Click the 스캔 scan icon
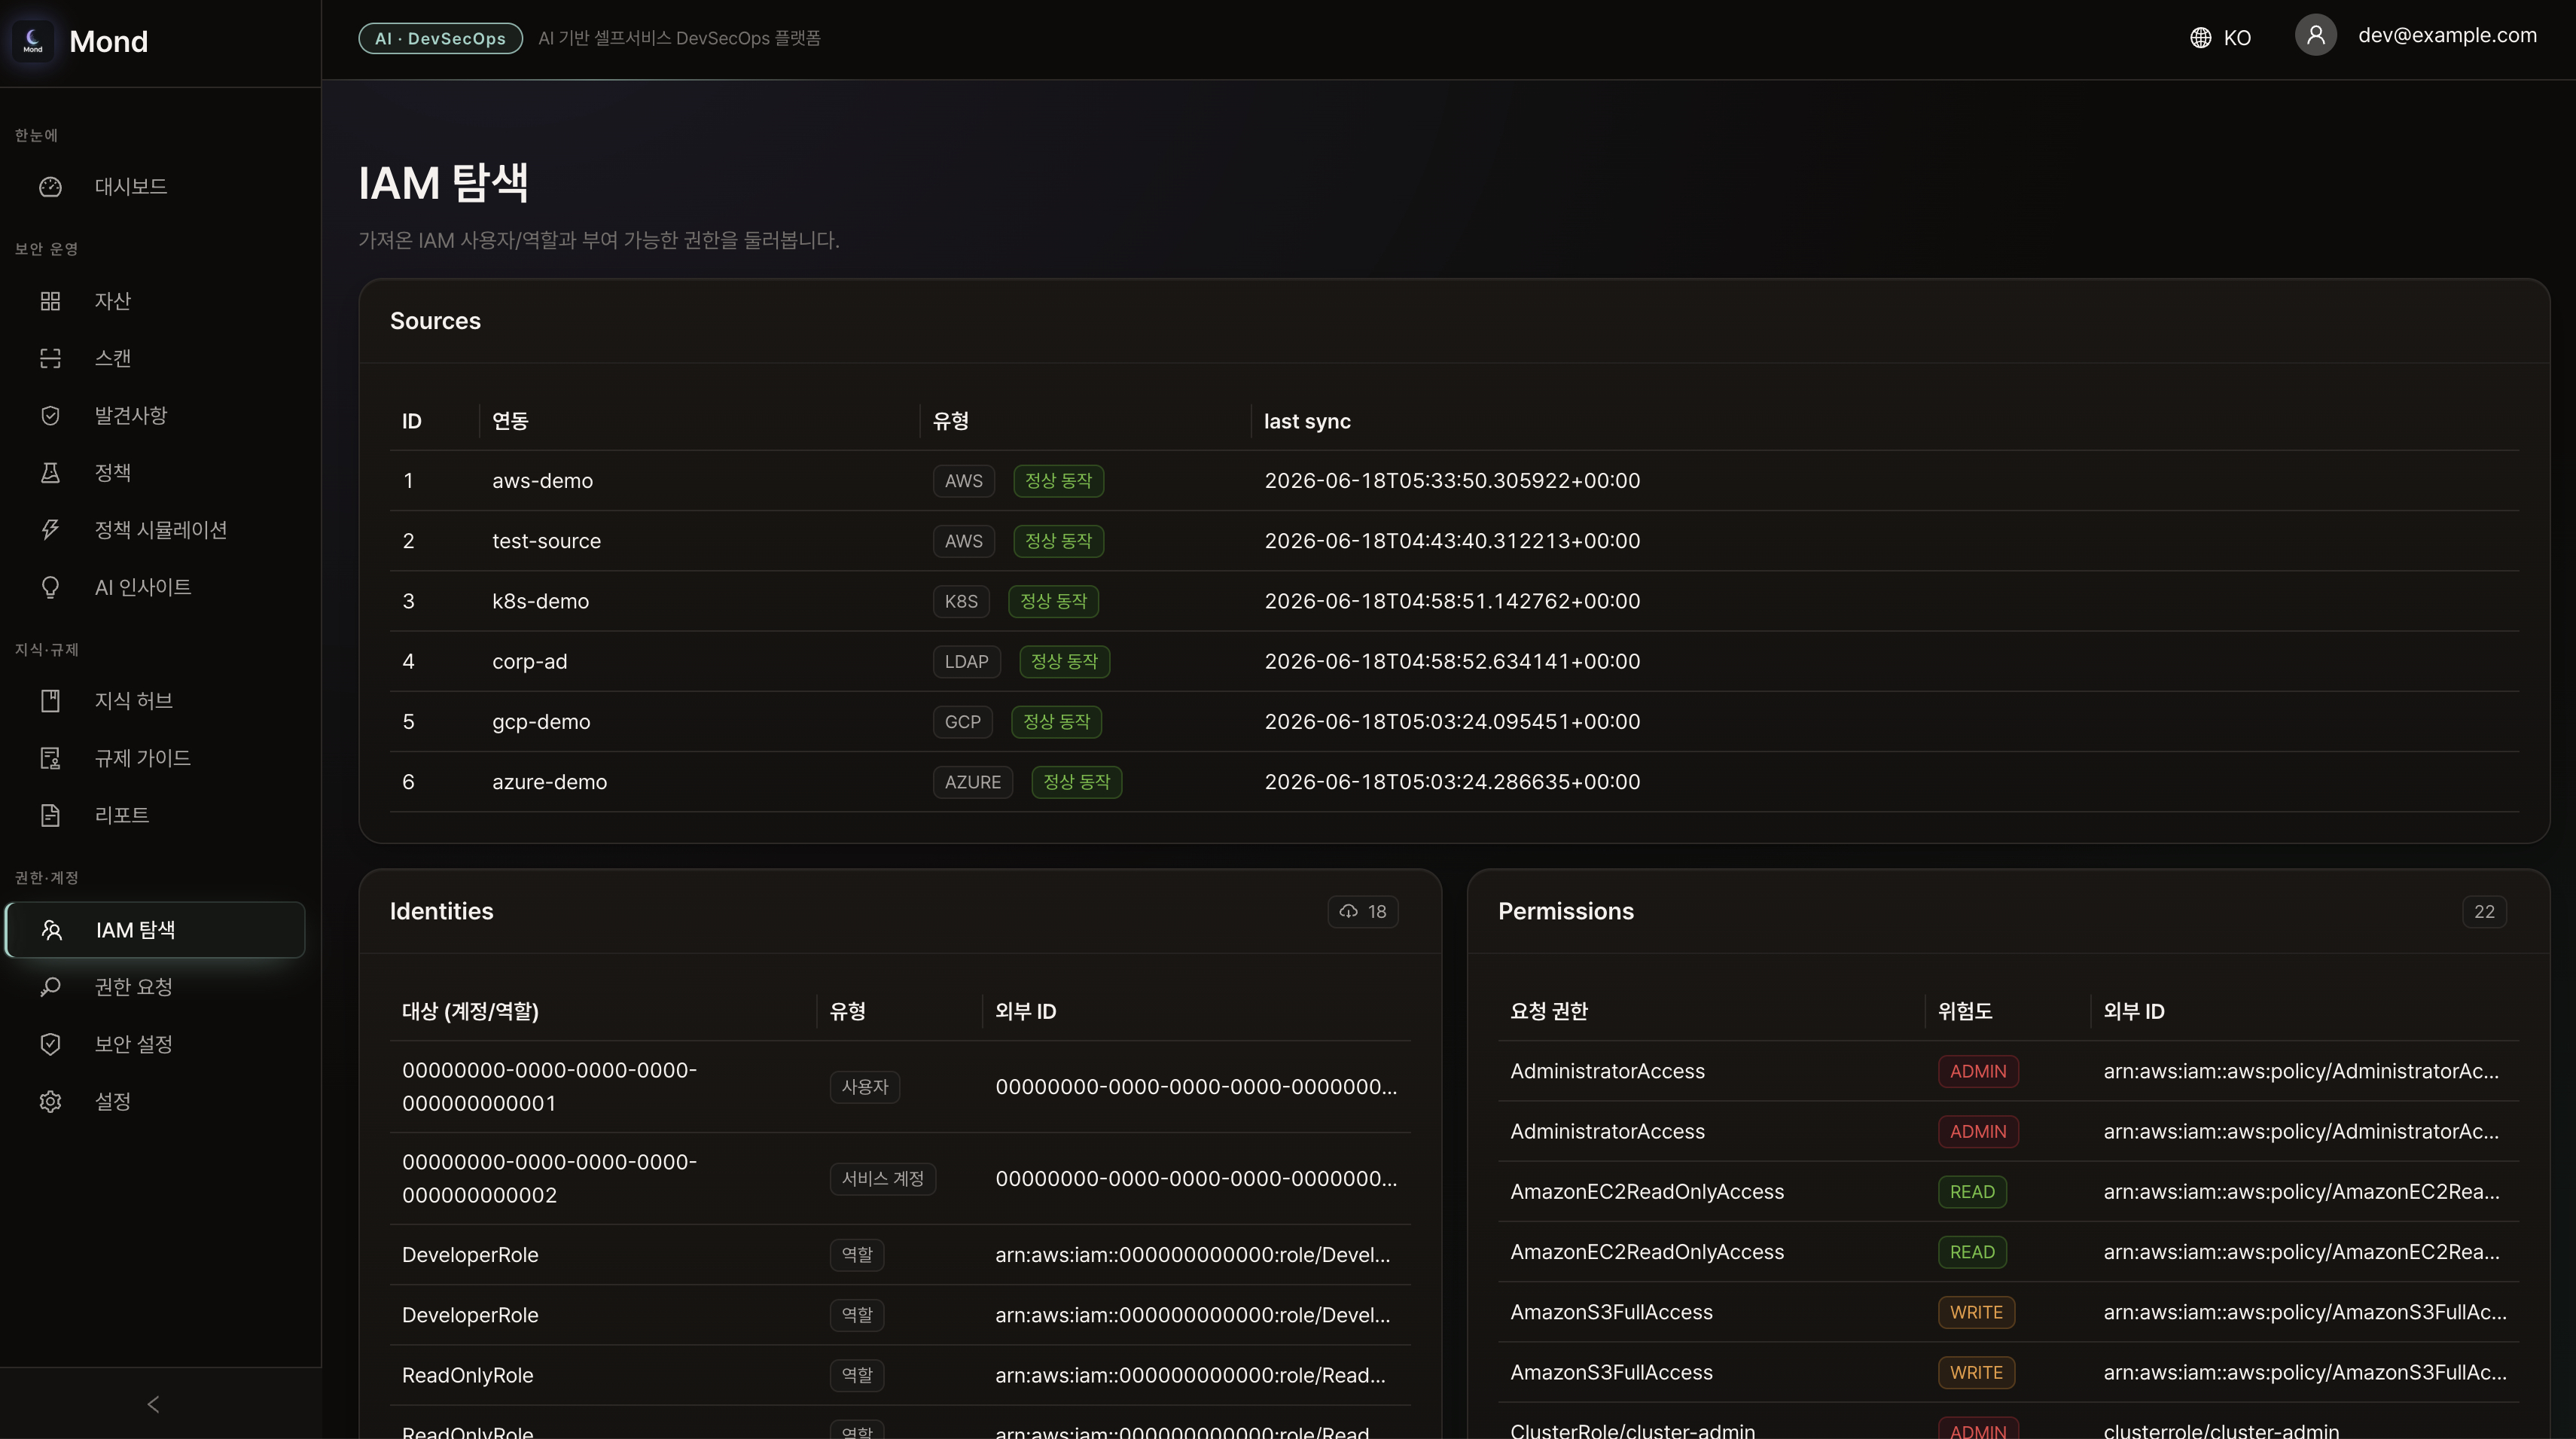 pyautogui.click(x=50, y=358)
